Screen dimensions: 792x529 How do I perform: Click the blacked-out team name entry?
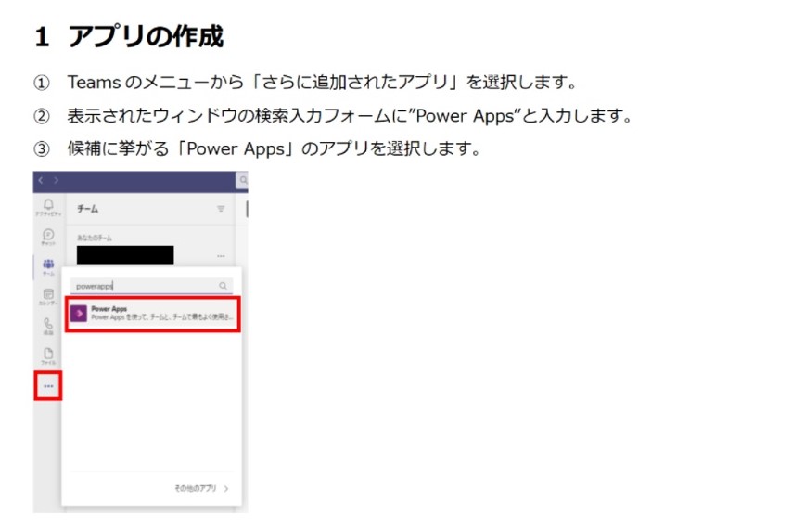[x=125, y=254]
